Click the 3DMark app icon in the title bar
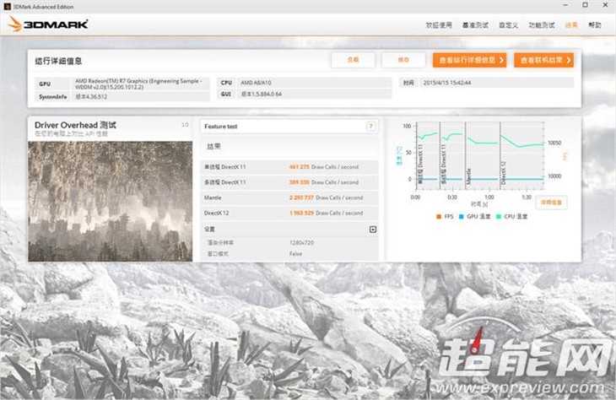This screenshot has height=400, width=616. click(x=7, y=6)
